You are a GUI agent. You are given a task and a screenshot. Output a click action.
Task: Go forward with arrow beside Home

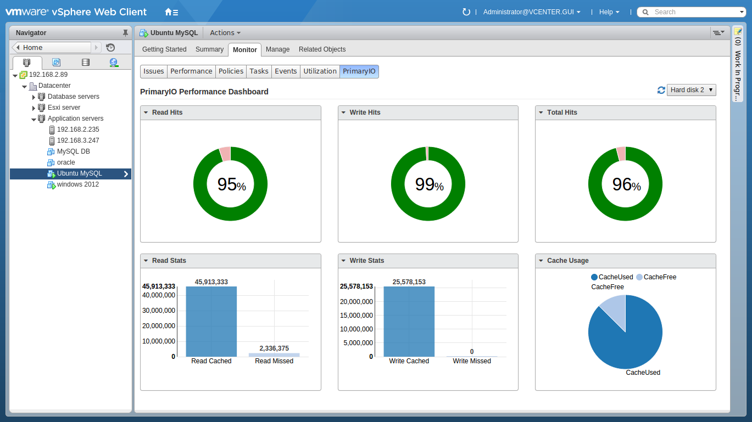click(97, 48)
